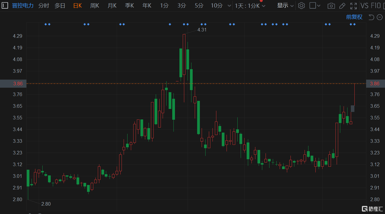385x214 pixels.
Task: Open chart settings gear icon
Action: (x=302, y=5)
